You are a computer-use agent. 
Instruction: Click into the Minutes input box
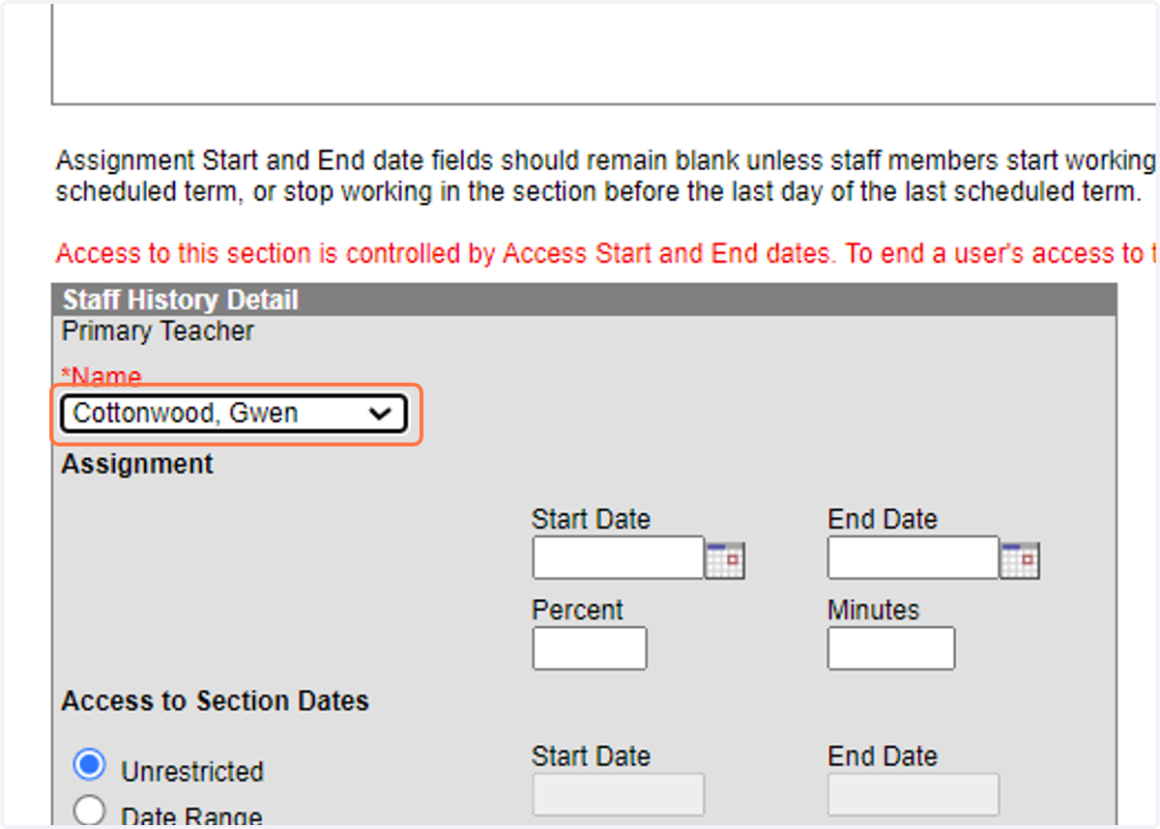(x=891, y=648)
